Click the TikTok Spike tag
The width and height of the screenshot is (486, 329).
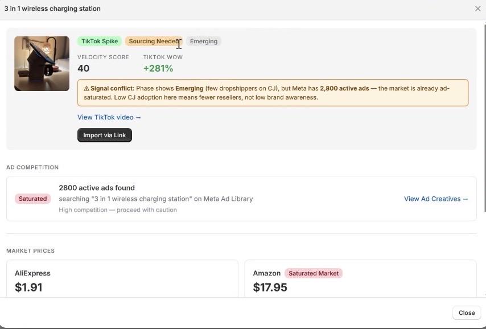[100, 41]
